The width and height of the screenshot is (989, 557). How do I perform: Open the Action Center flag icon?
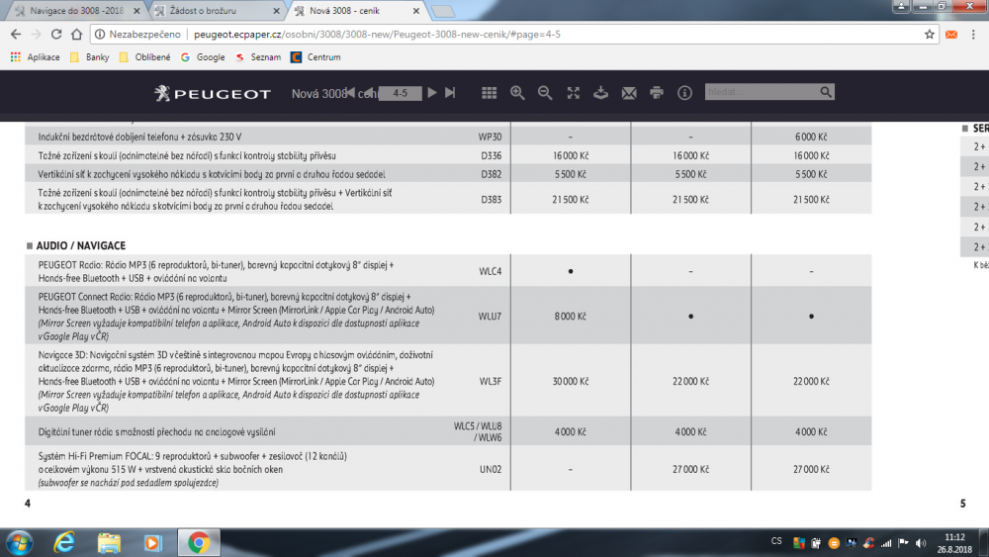903,543
